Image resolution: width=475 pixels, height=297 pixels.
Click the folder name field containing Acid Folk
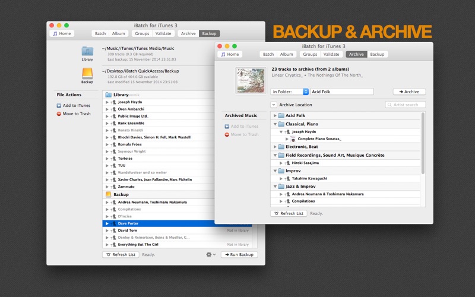coord(342,91)
